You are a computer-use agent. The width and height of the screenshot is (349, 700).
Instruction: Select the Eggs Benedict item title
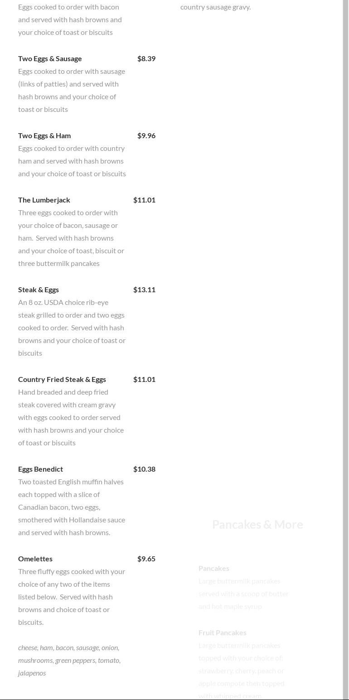click(x=40, y=469)
